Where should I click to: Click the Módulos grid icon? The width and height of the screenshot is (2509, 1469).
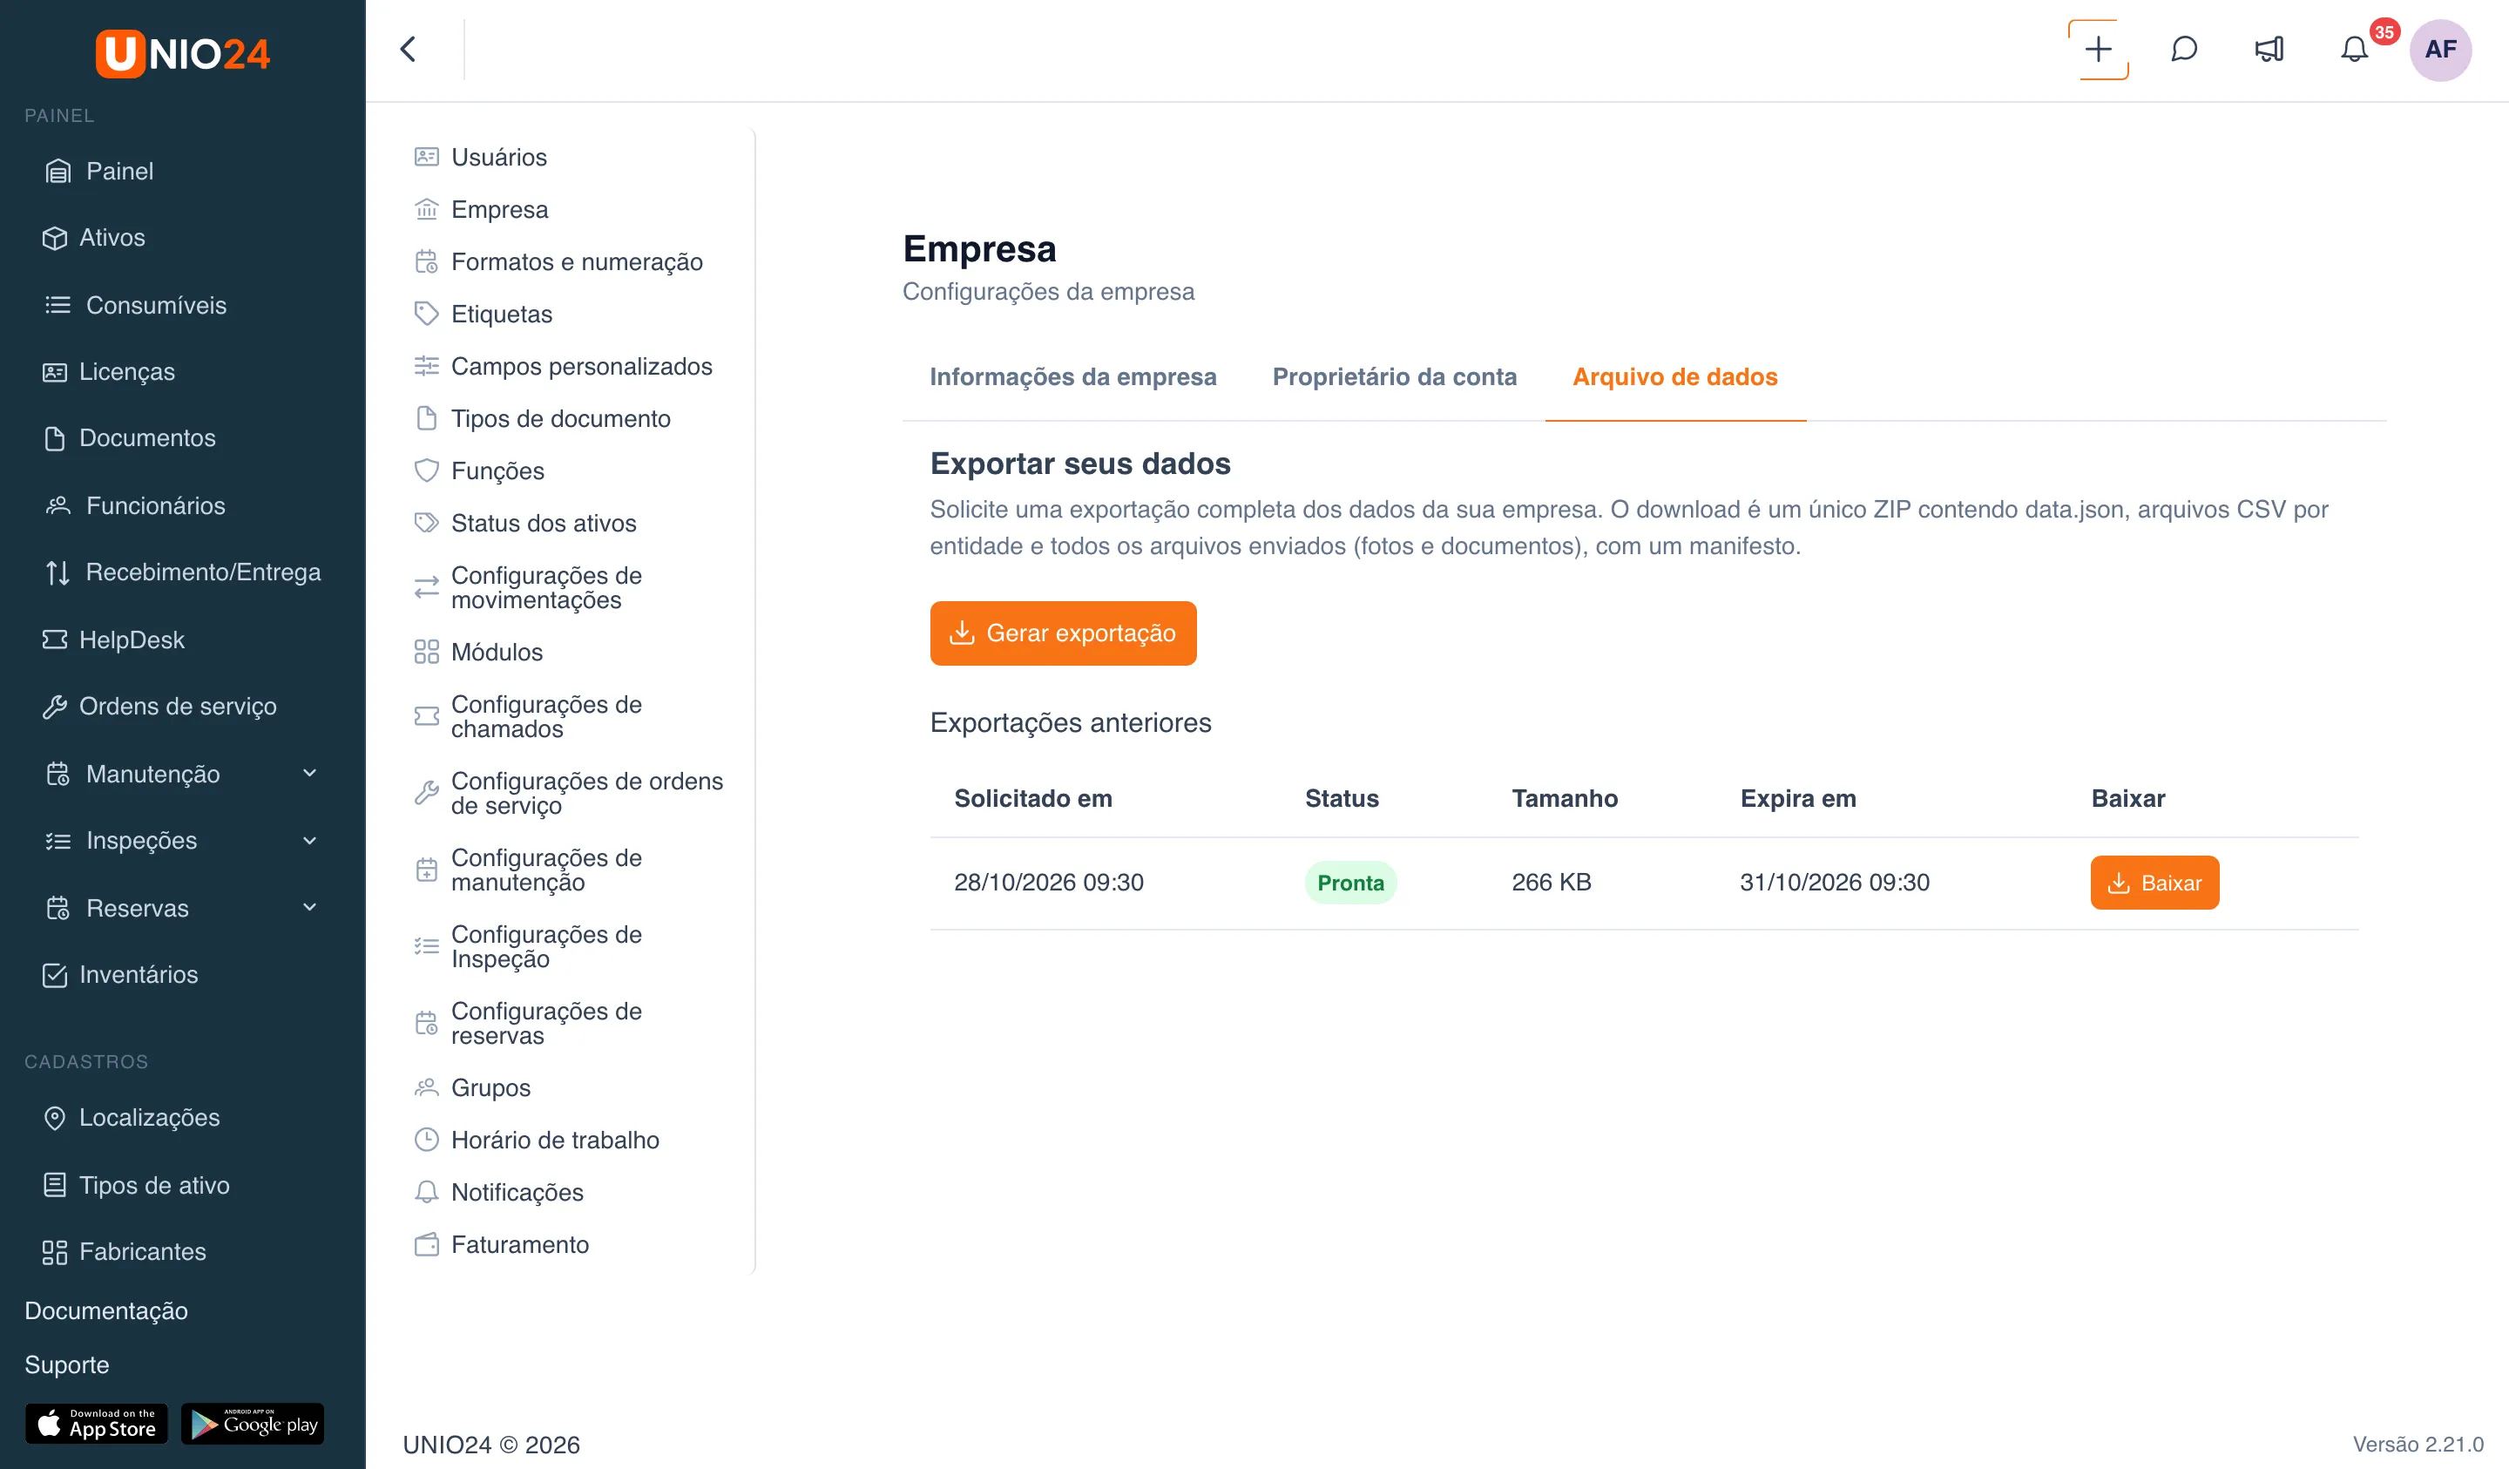[x=426, y=653]
